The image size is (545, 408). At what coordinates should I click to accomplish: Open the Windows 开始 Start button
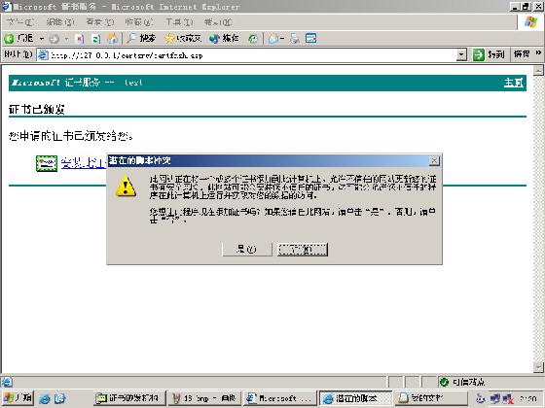[x=18, y=398]
